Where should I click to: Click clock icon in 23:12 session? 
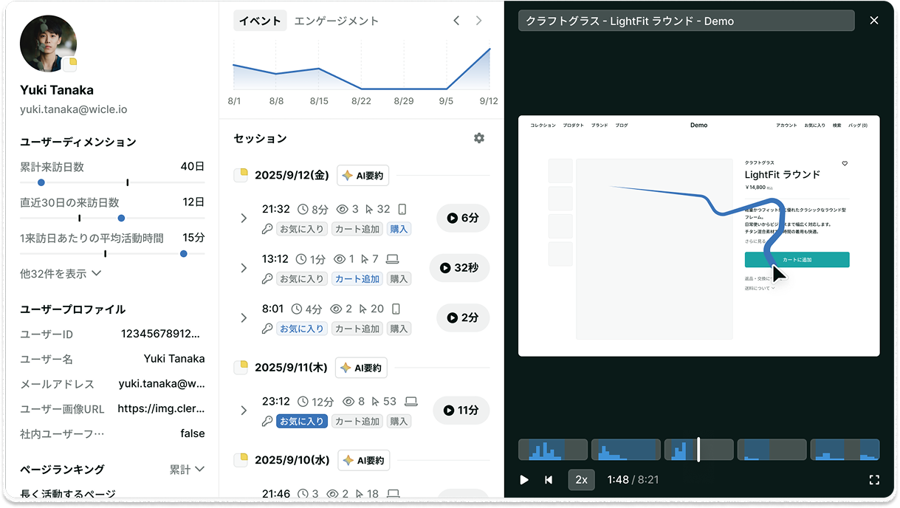pyautogui.click(x=303, y=402)
